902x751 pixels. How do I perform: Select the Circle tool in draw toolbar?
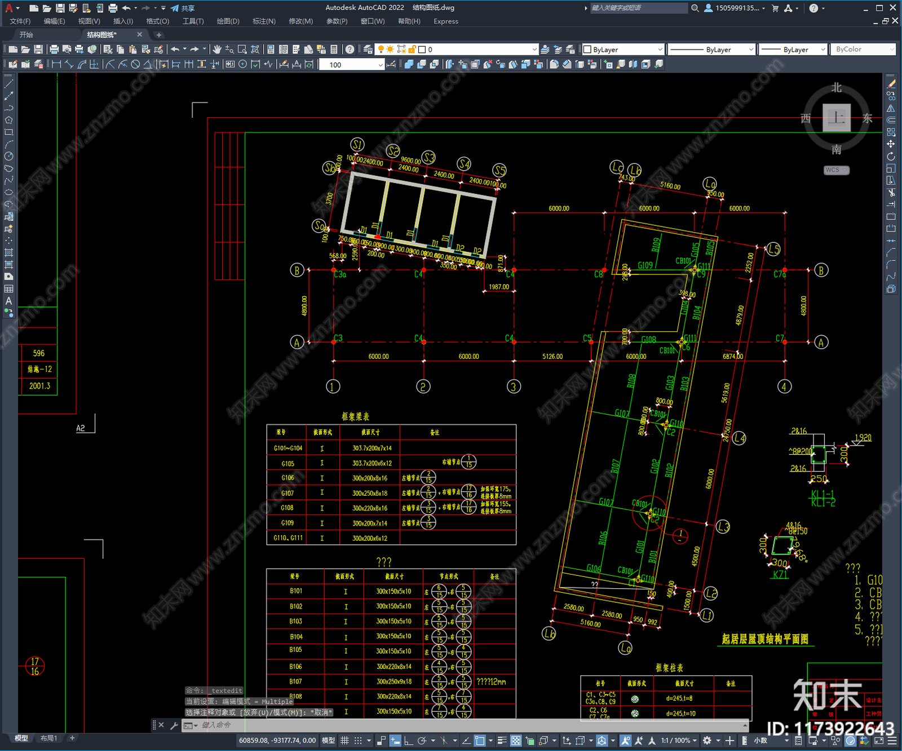8,156
